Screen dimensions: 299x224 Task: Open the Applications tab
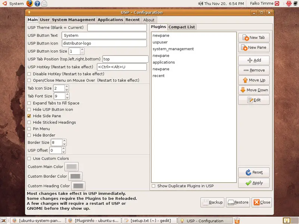[x=110, y=20]
